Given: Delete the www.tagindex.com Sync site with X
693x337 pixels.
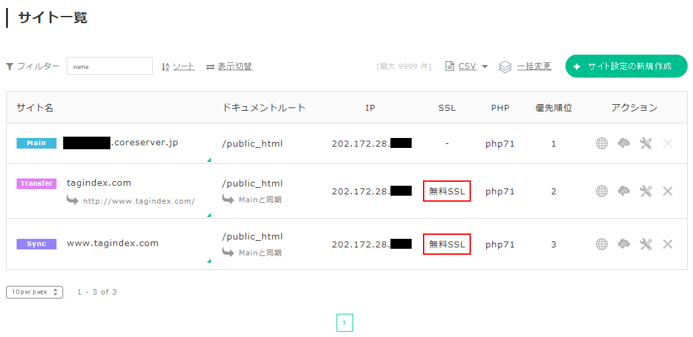Looking at the screenshot, I should click(668, 244).
